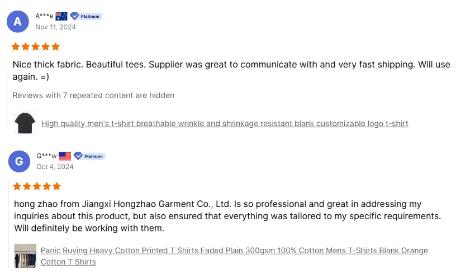This screenshot has height=280, width=456.
Task: Click the Platinum badge for reviewer A***e
Action: pos(85,16)
